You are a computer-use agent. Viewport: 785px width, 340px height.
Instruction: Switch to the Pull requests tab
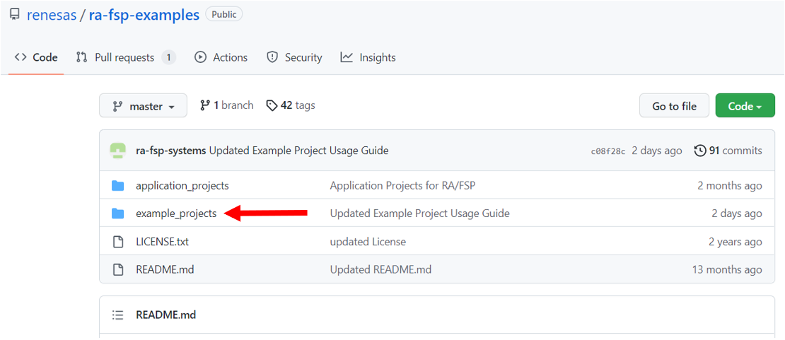point(124,57)
